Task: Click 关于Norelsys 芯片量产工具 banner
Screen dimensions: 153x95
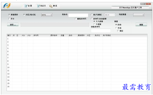Action: 130,8
